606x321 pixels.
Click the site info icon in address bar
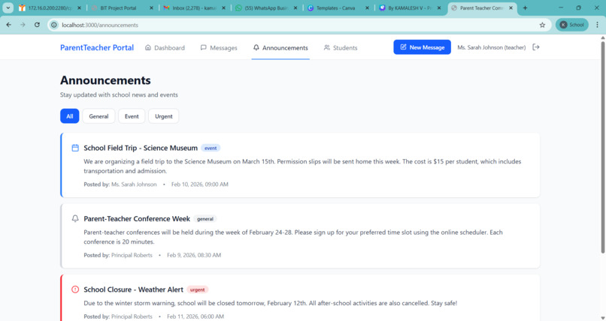(54, 25)
